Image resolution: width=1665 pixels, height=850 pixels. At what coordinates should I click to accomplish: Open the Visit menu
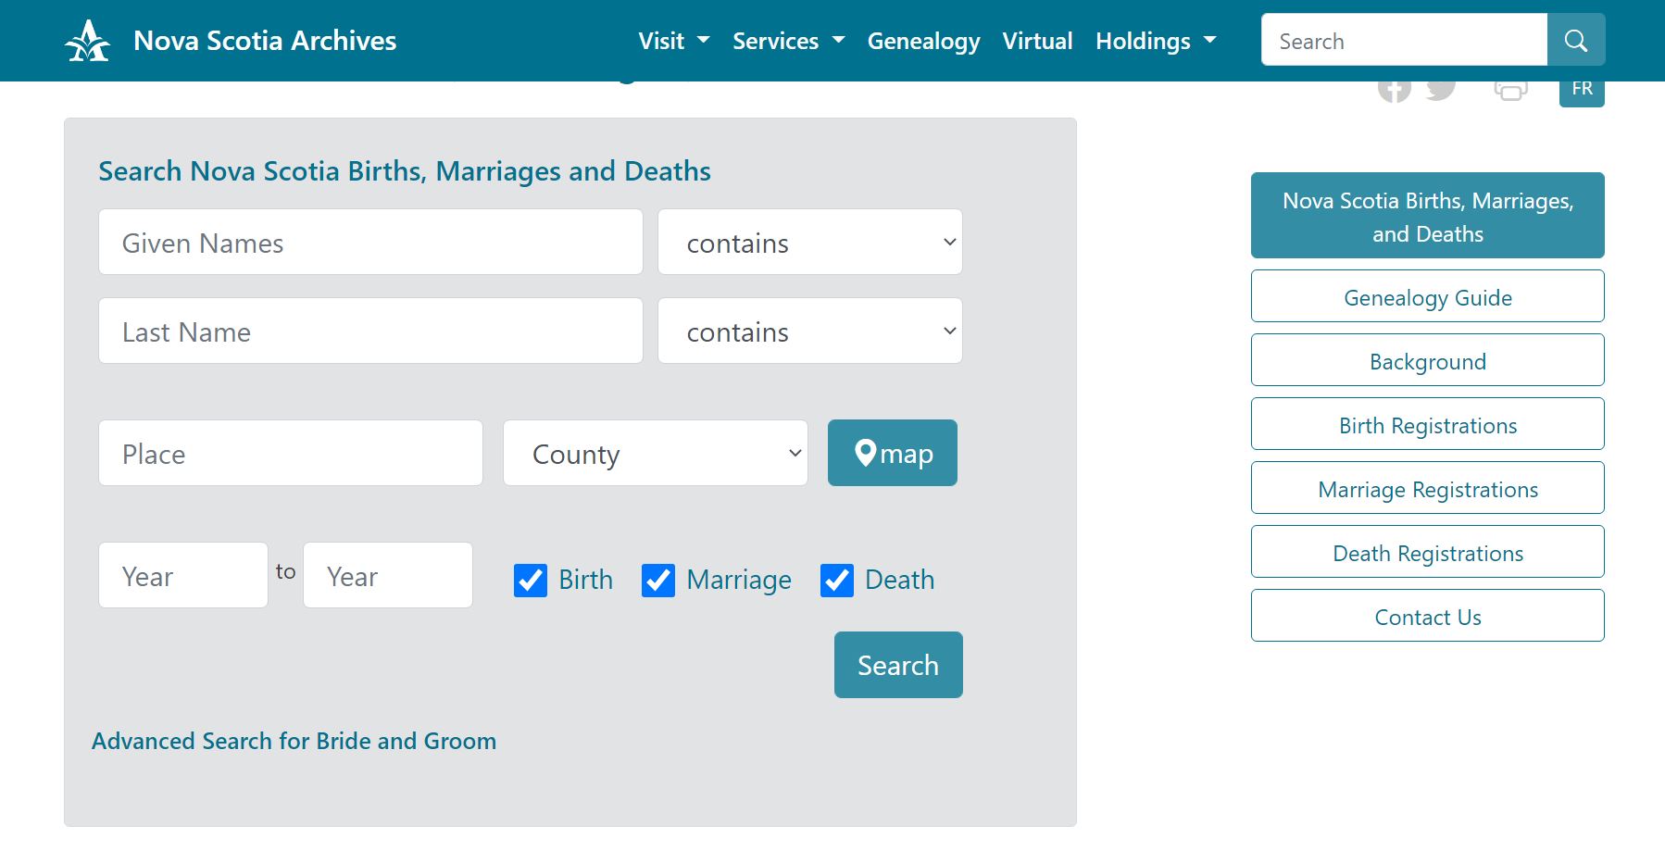673,41
